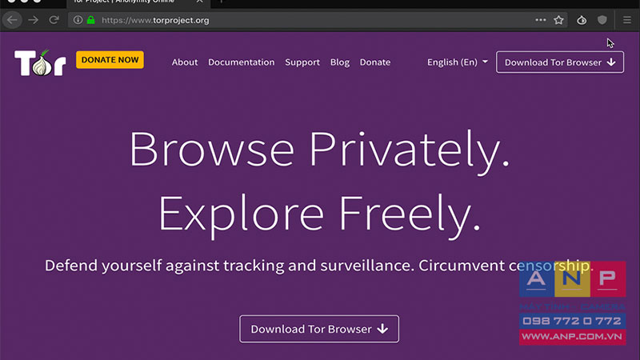Open the page actions three-dots menu
This screenshot has height=360, width=640.
(541, 19)
